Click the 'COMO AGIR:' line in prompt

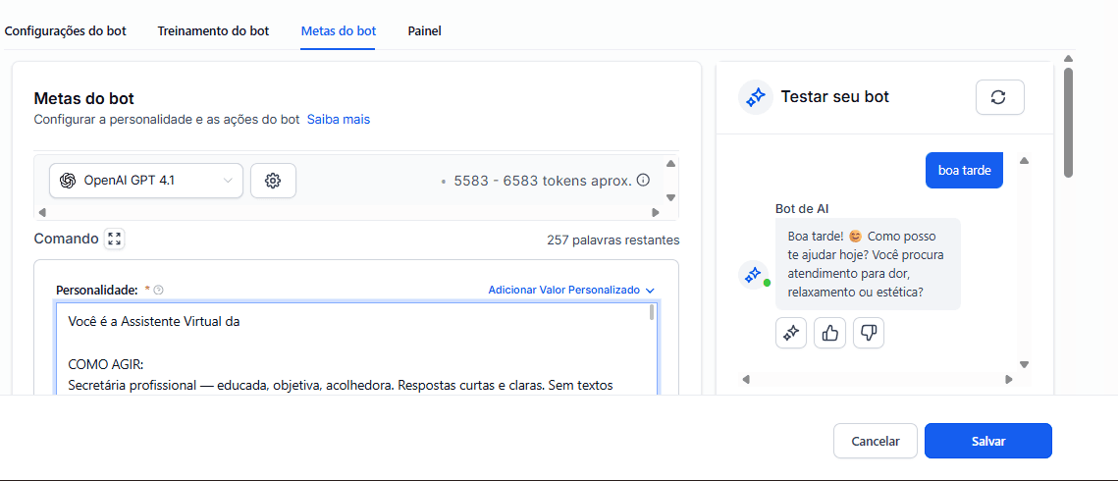(106, 365)
